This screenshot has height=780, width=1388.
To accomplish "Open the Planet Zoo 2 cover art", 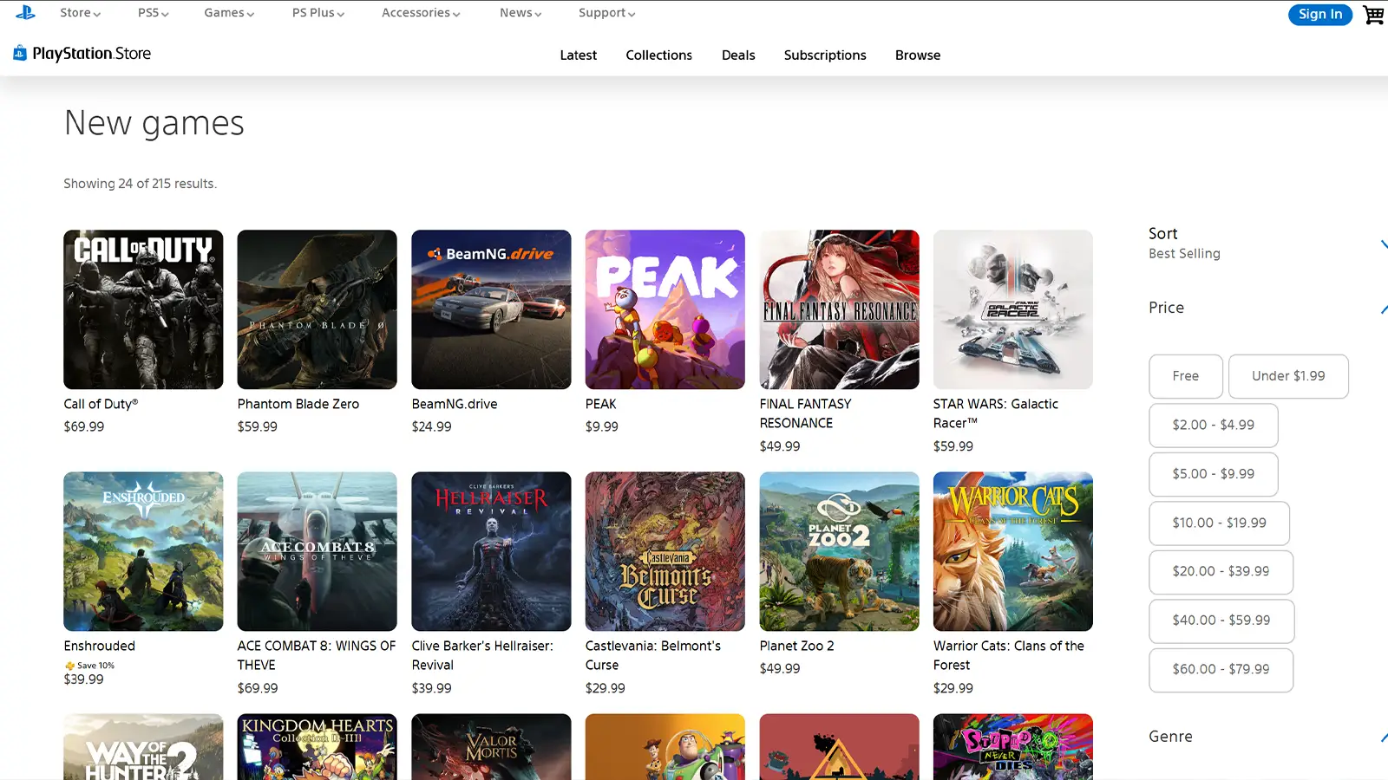I will click(839, 551).
